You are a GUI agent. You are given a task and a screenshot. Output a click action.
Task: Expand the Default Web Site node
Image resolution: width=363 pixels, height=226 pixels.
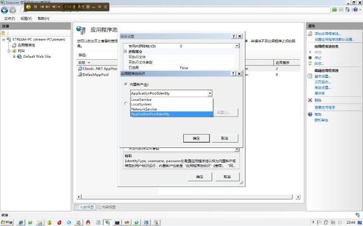[14, 56]
